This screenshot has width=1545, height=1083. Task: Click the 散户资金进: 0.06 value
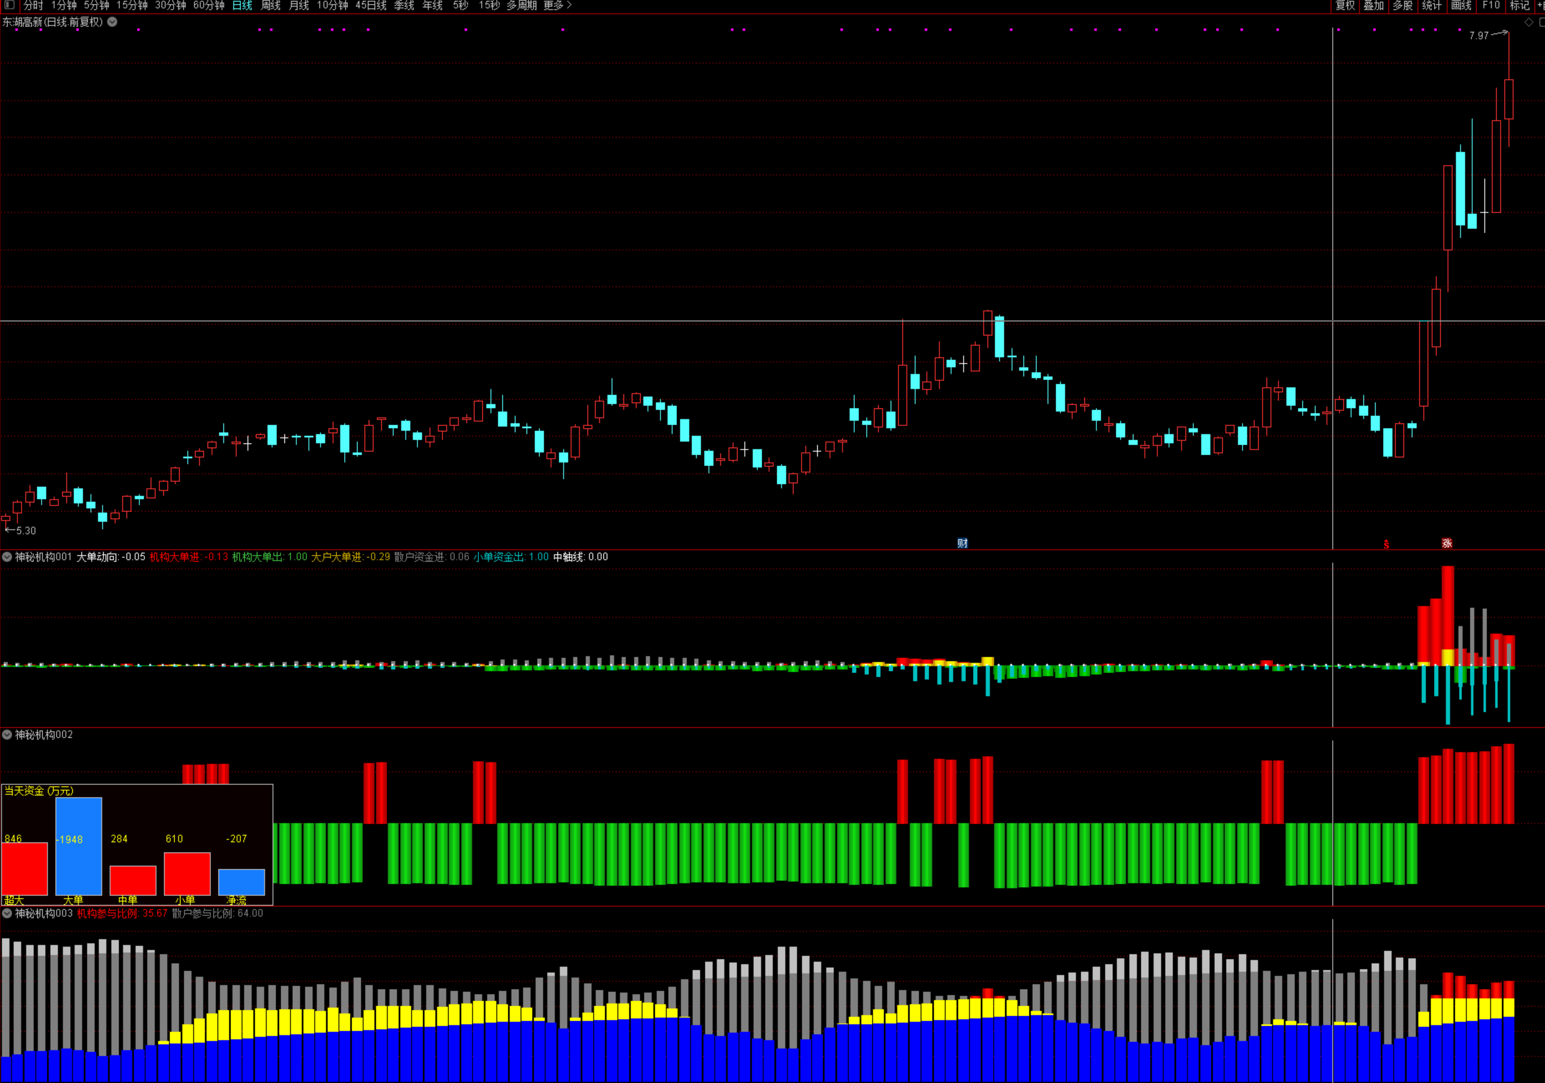(x=432, y=557)
